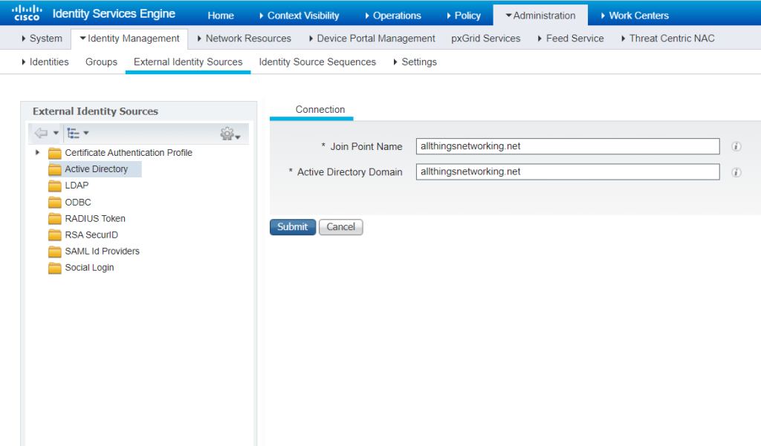Open the Administration menu
Image resolution: width=761 pixels, height=446 pixels.
coord(540,16)
